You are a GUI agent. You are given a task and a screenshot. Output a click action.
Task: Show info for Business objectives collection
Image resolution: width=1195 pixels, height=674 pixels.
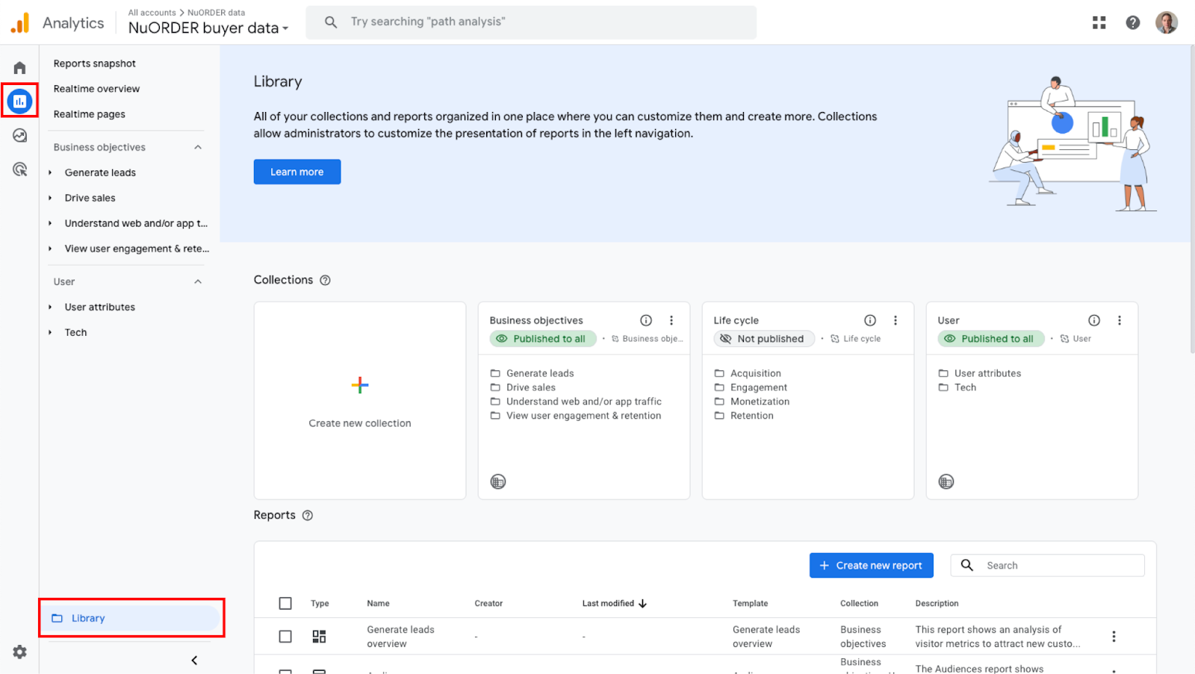coord(646,320)
